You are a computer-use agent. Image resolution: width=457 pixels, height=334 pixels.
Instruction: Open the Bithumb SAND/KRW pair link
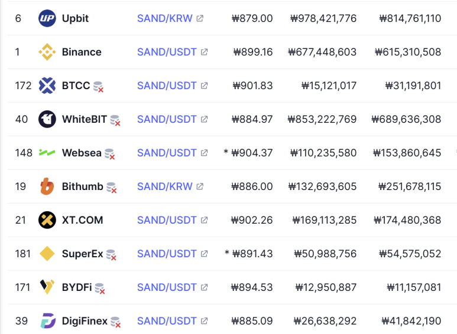(x=165, y=186)
